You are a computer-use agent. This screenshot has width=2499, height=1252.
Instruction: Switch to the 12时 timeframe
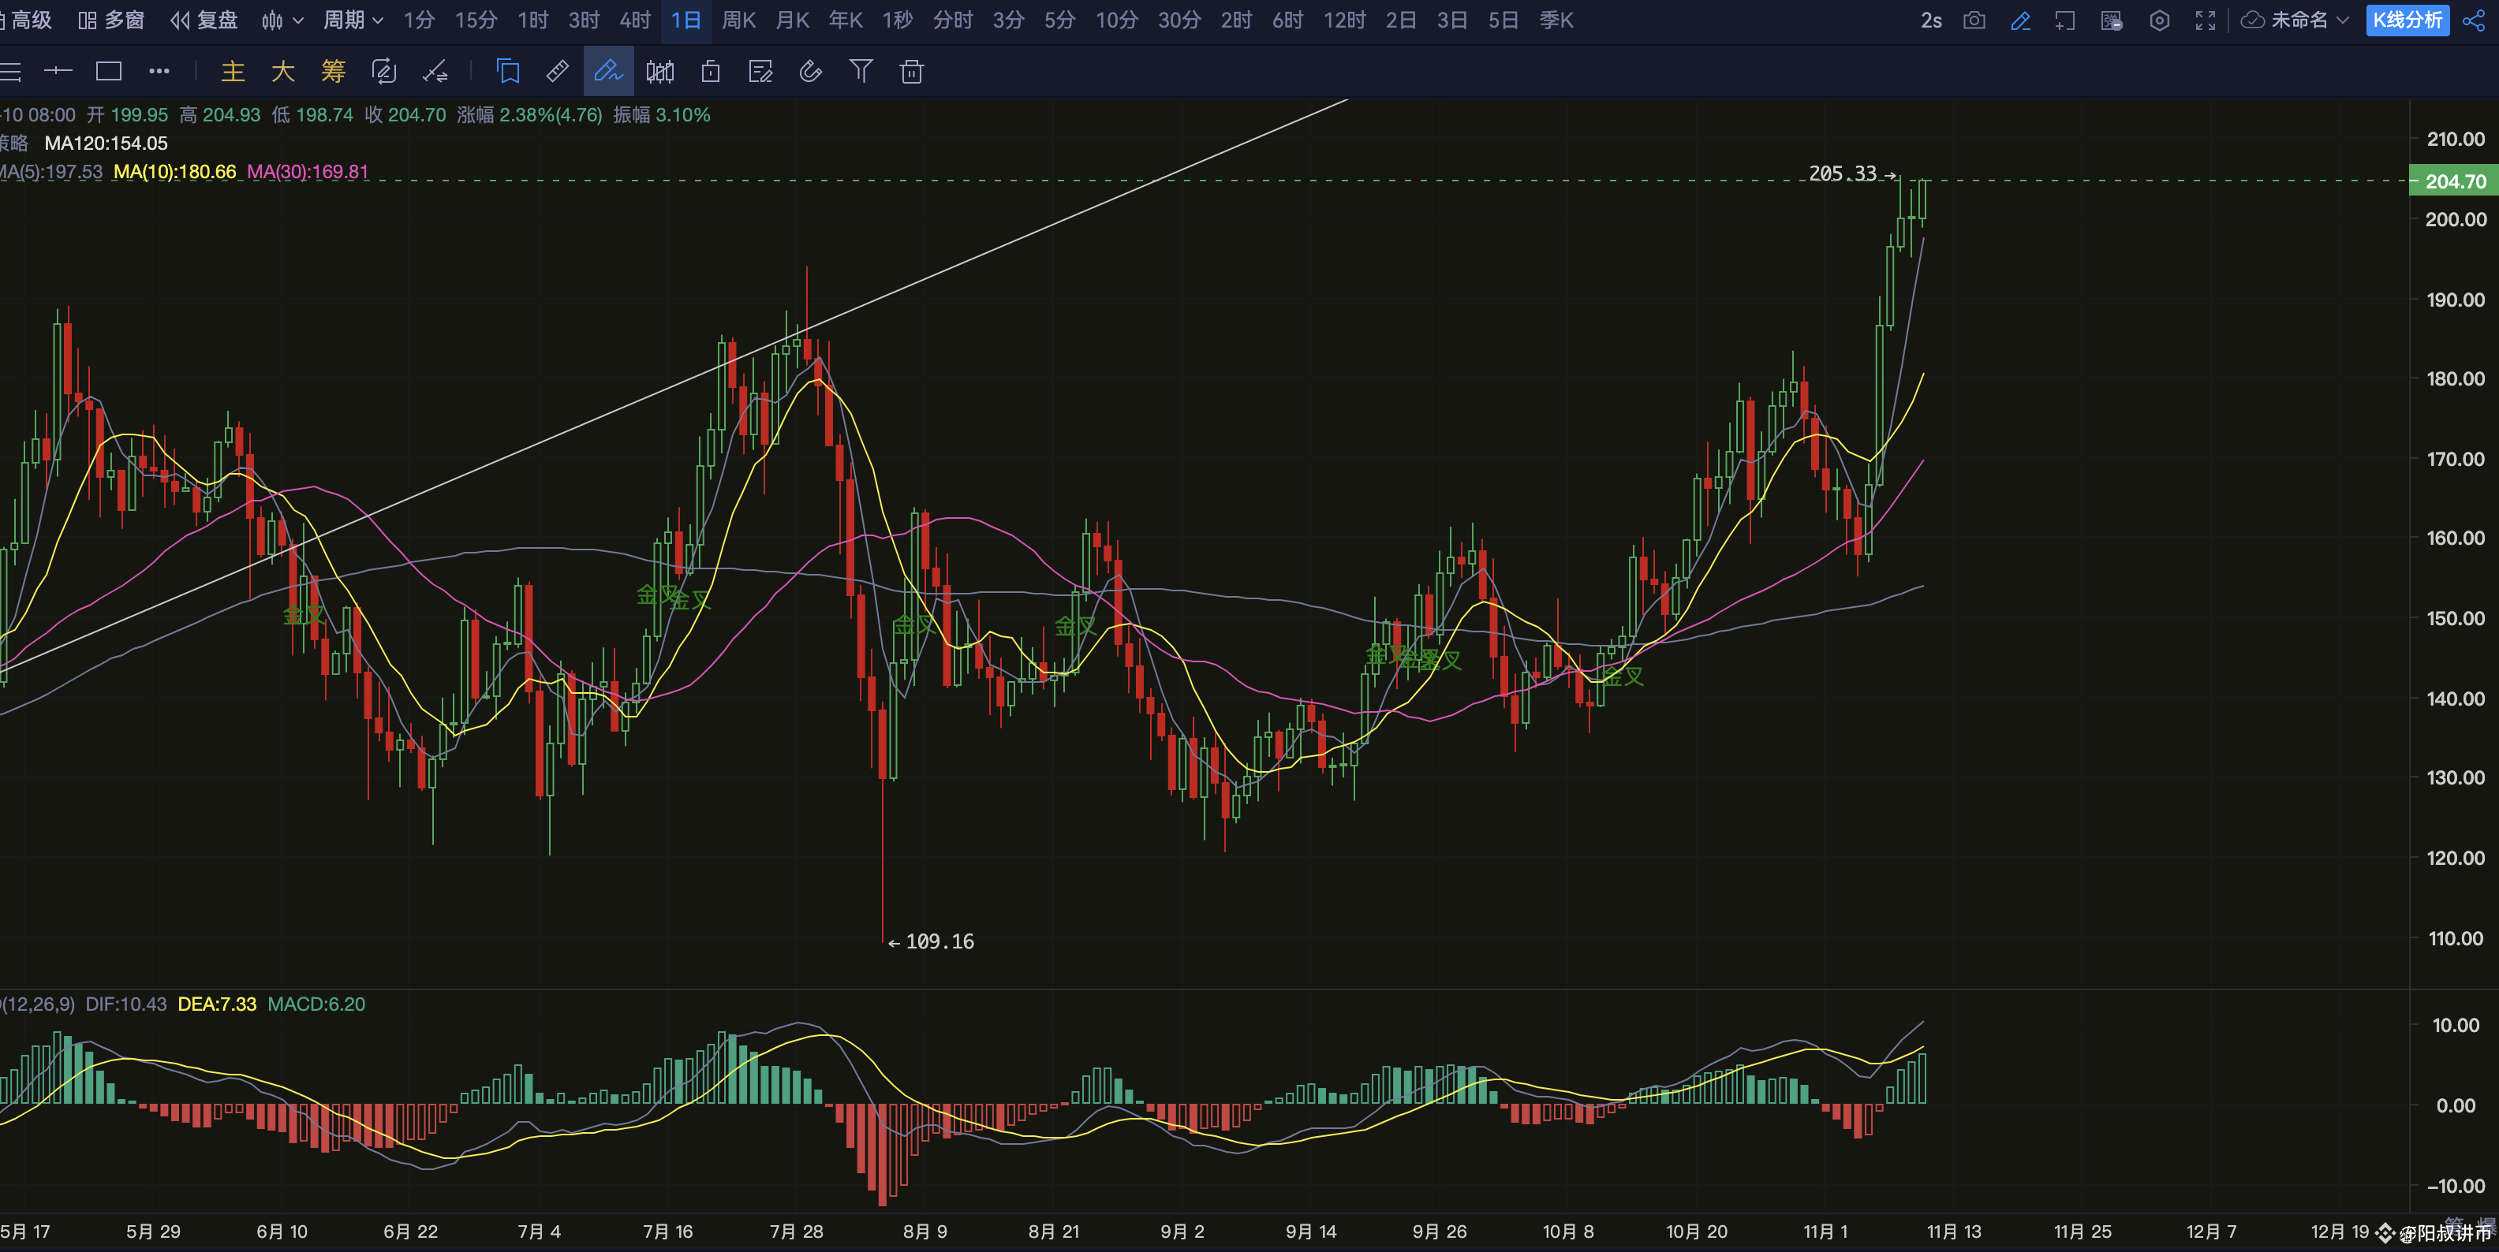pyautogui.click(x=1345, y=20)
